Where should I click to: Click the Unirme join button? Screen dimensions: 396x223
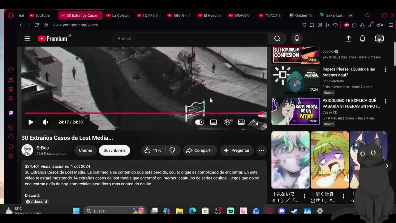[x=85, y=150]
